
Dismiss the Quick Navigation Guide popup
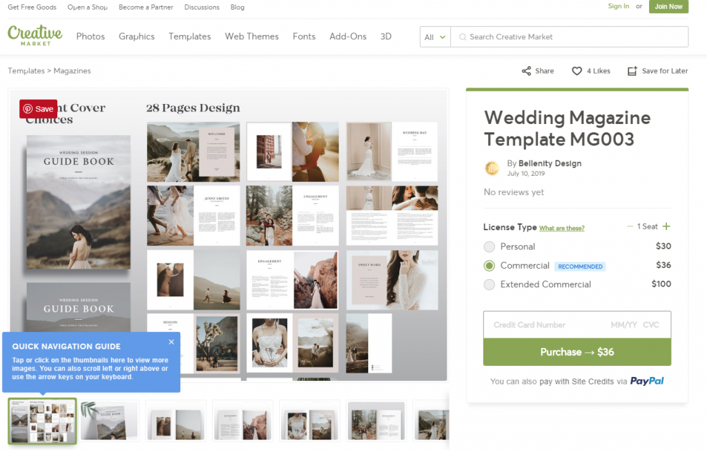pyautogui.click(x=171, y=342)
